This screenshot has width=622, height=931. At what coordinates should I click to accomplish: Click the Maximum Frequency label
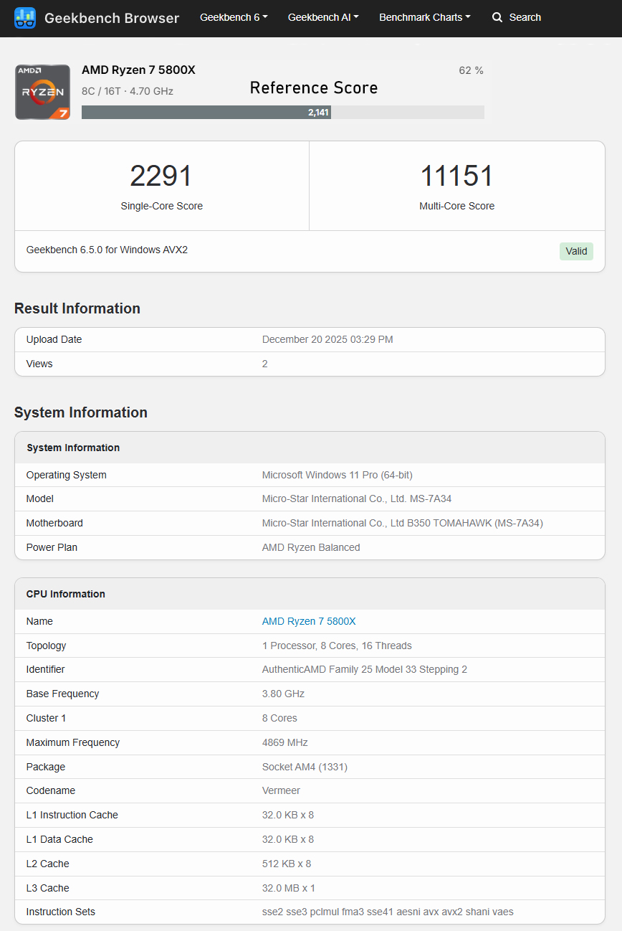coord(73,742)
